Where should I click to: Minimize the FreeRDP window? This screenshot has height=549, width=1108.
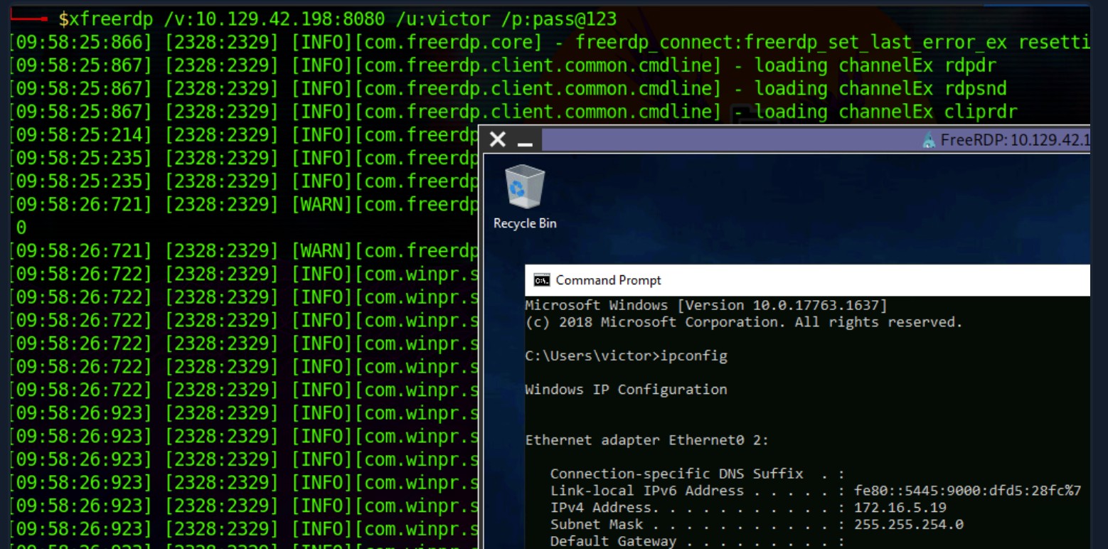(x=525, y=144)
